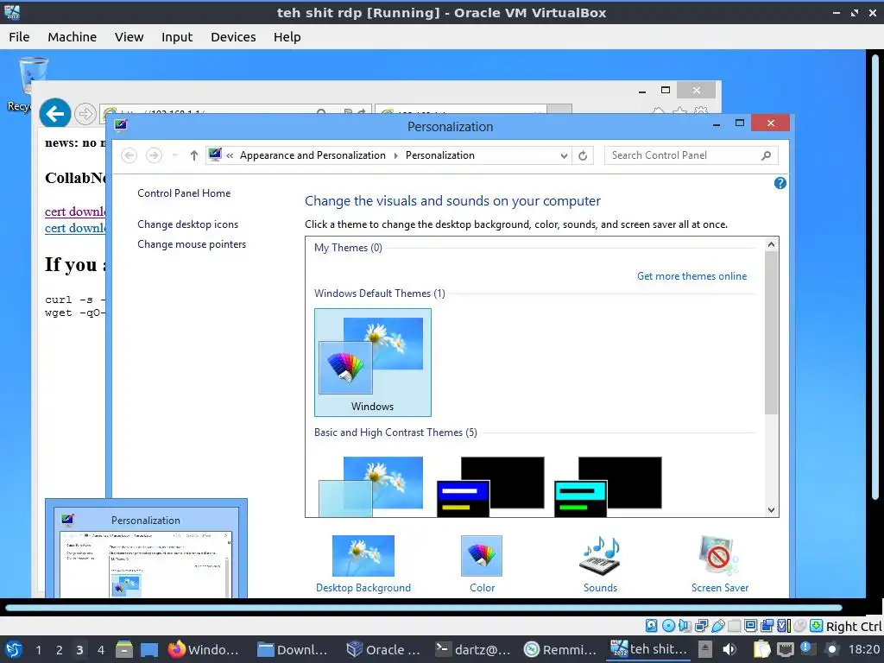Click Change mouse pointers link

coord(192,244)
